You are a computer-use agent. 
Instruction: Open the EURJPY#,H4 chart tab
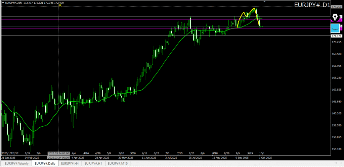click(x=70, y=163)
